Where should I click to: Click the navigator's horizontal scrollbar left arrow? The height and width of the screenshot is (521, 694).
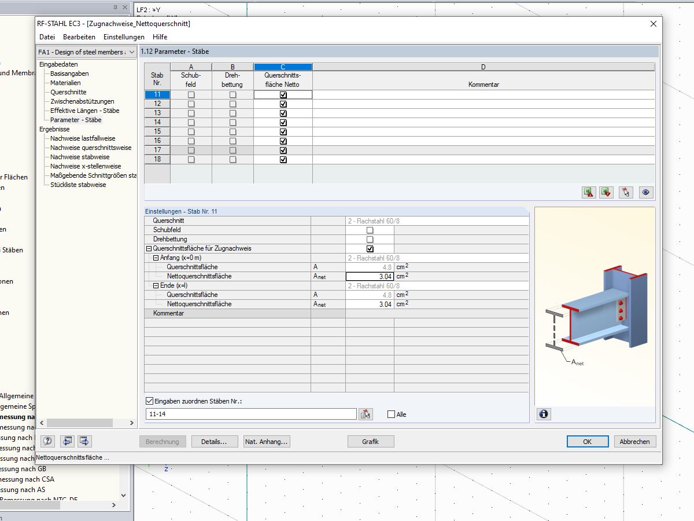click(42, 423)
